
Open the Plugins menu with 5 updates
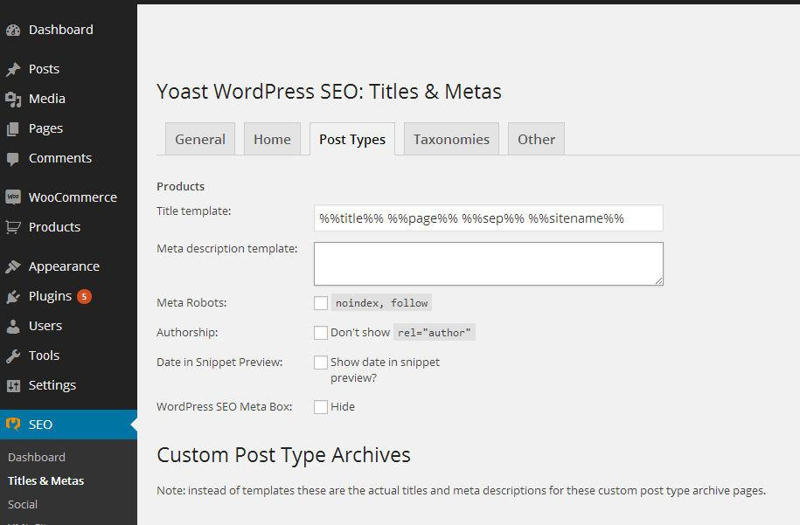pos(51,296)
